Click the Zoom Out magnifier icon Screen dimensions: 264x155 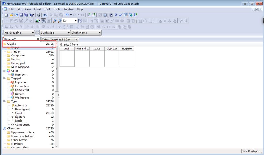[x=60, y=21]
